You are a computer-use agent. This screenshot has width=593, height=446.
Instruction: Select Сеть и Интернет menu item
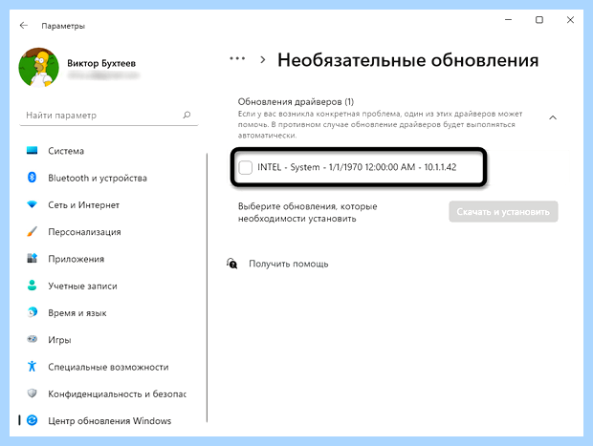pyautogui.click(x=83, y=205)
